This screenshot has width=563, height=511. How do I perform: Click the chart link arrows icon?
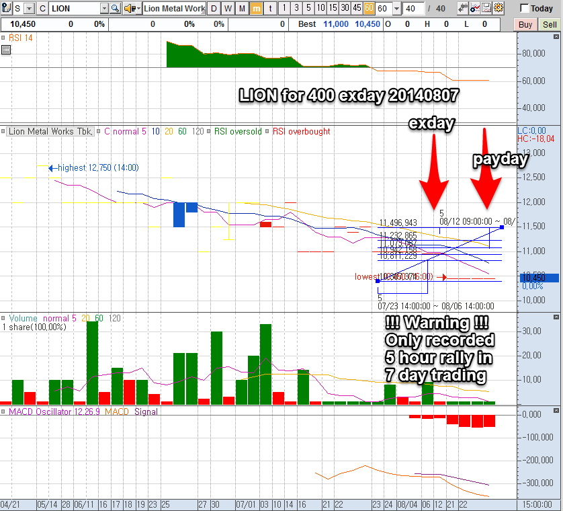[x=462, y=8]
